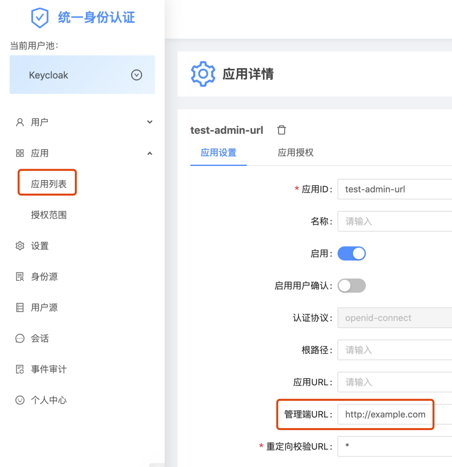Screen dimensions: 452x467
Task: Toggle the application enabled switch off
Action: click(x=351, y=253)
